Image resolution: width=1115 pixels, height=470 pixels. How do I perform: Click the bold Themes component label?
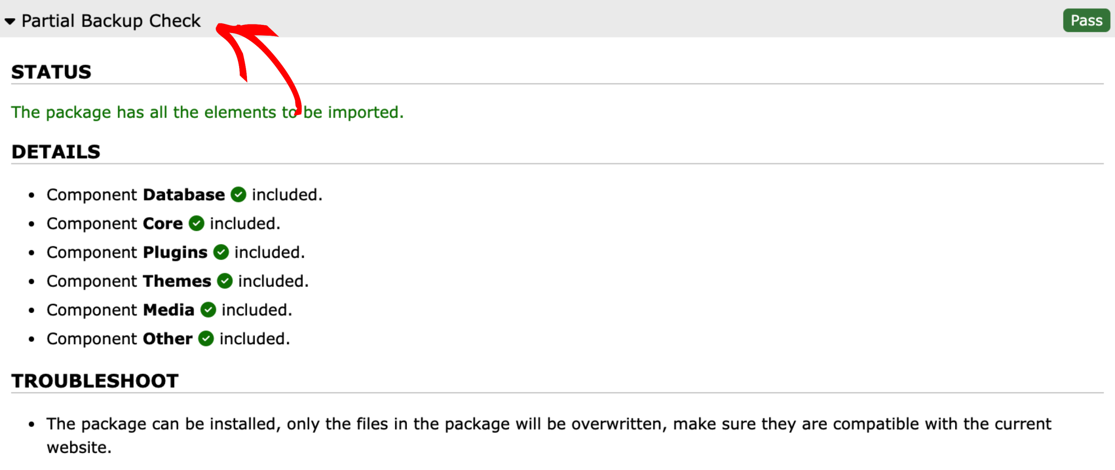pos(177,281)
